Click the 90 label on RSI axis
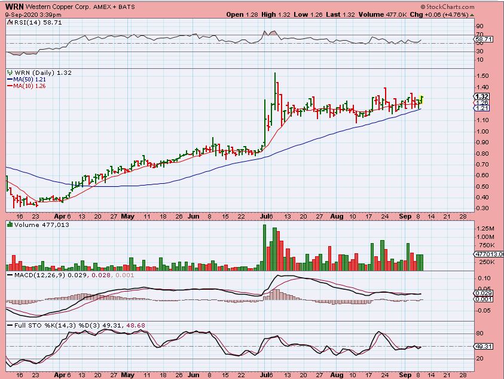Viewport: 504px width, 379px height. coord(480,26)
